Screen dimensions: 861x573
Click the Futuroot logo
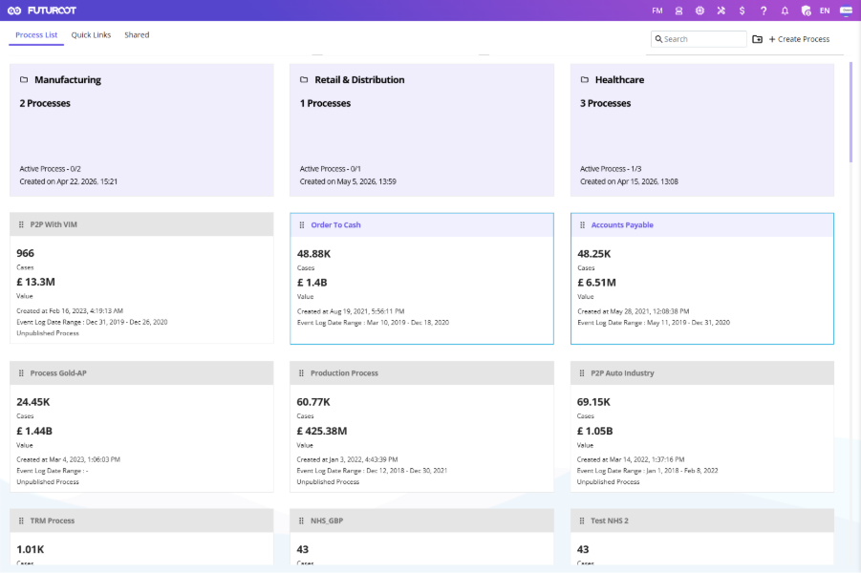(x=42, y=11)
